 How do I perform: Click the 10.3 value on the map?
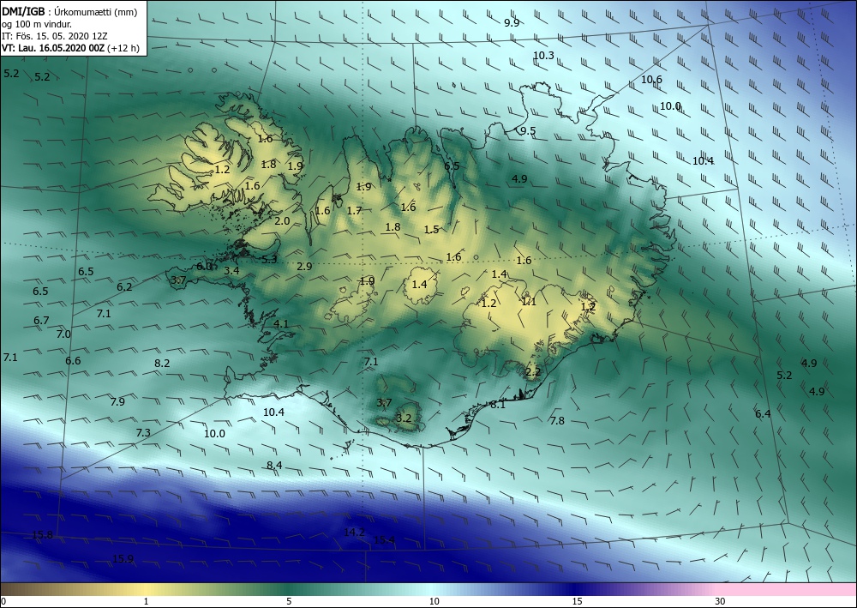pos(543,55)
